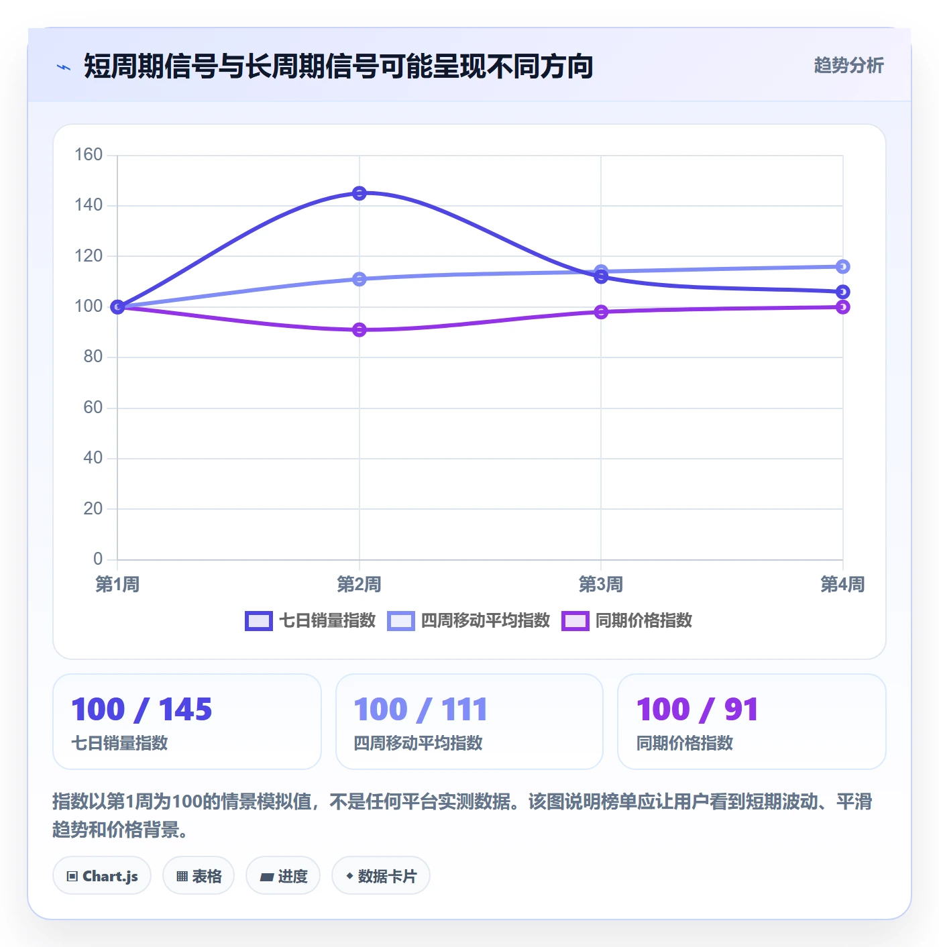The width and height of the screenshot is (939, 947).
Task: Click the 145 peak point at 第2周
Action: 360,193
